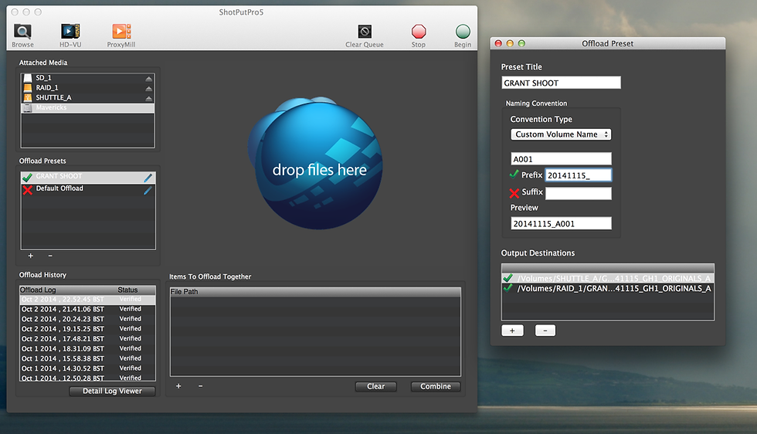The width and height of the screenshot is (757, 434).
Task: Open the Detail Log Viewer
Action: (112, 391)
